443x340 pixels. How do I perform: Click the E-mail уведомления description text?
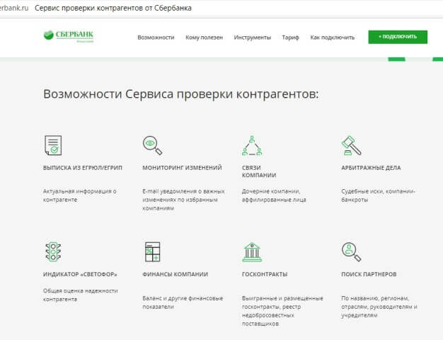click(x=183, y=200)
